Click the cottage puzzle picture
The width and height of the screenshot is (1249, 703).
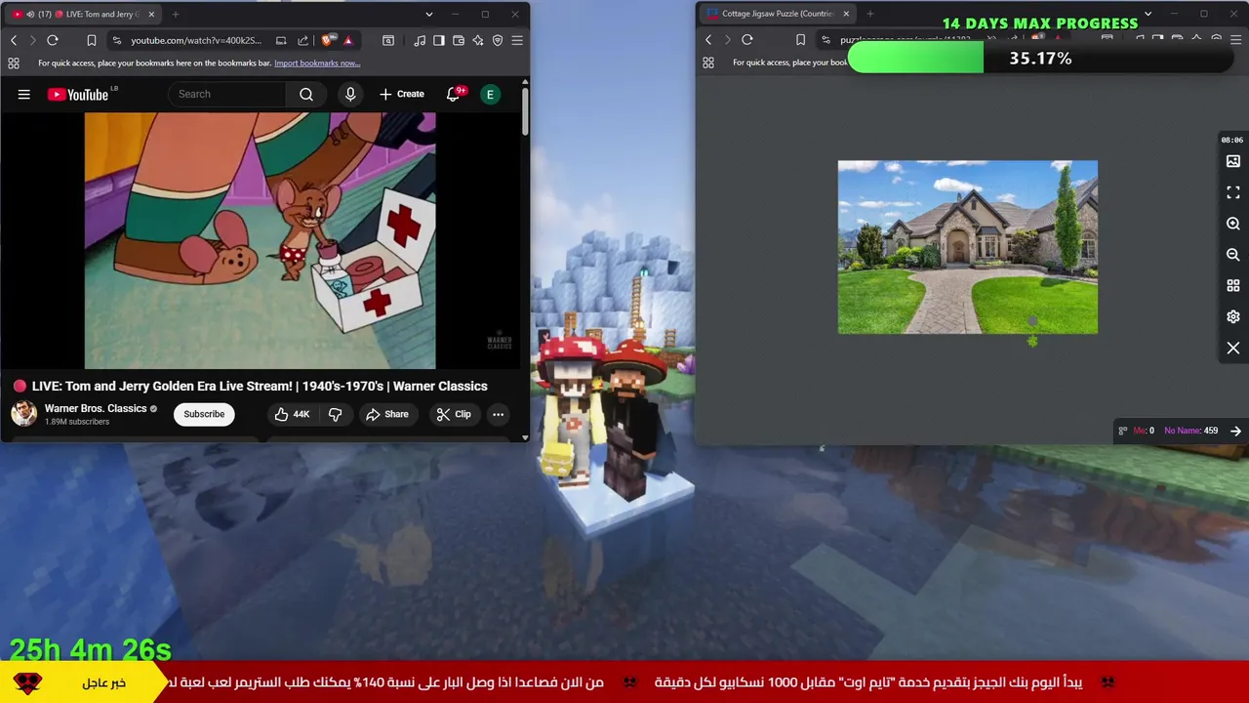(968, 247)
